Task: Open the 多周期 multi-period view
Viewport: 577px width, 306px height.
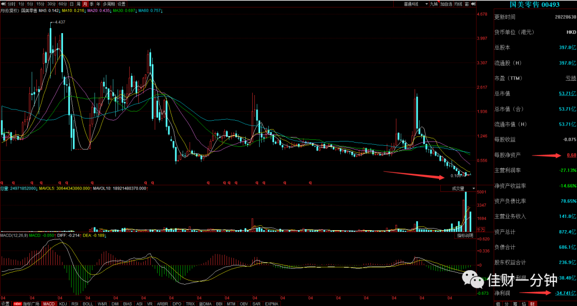Action: [x=109, y=4]
